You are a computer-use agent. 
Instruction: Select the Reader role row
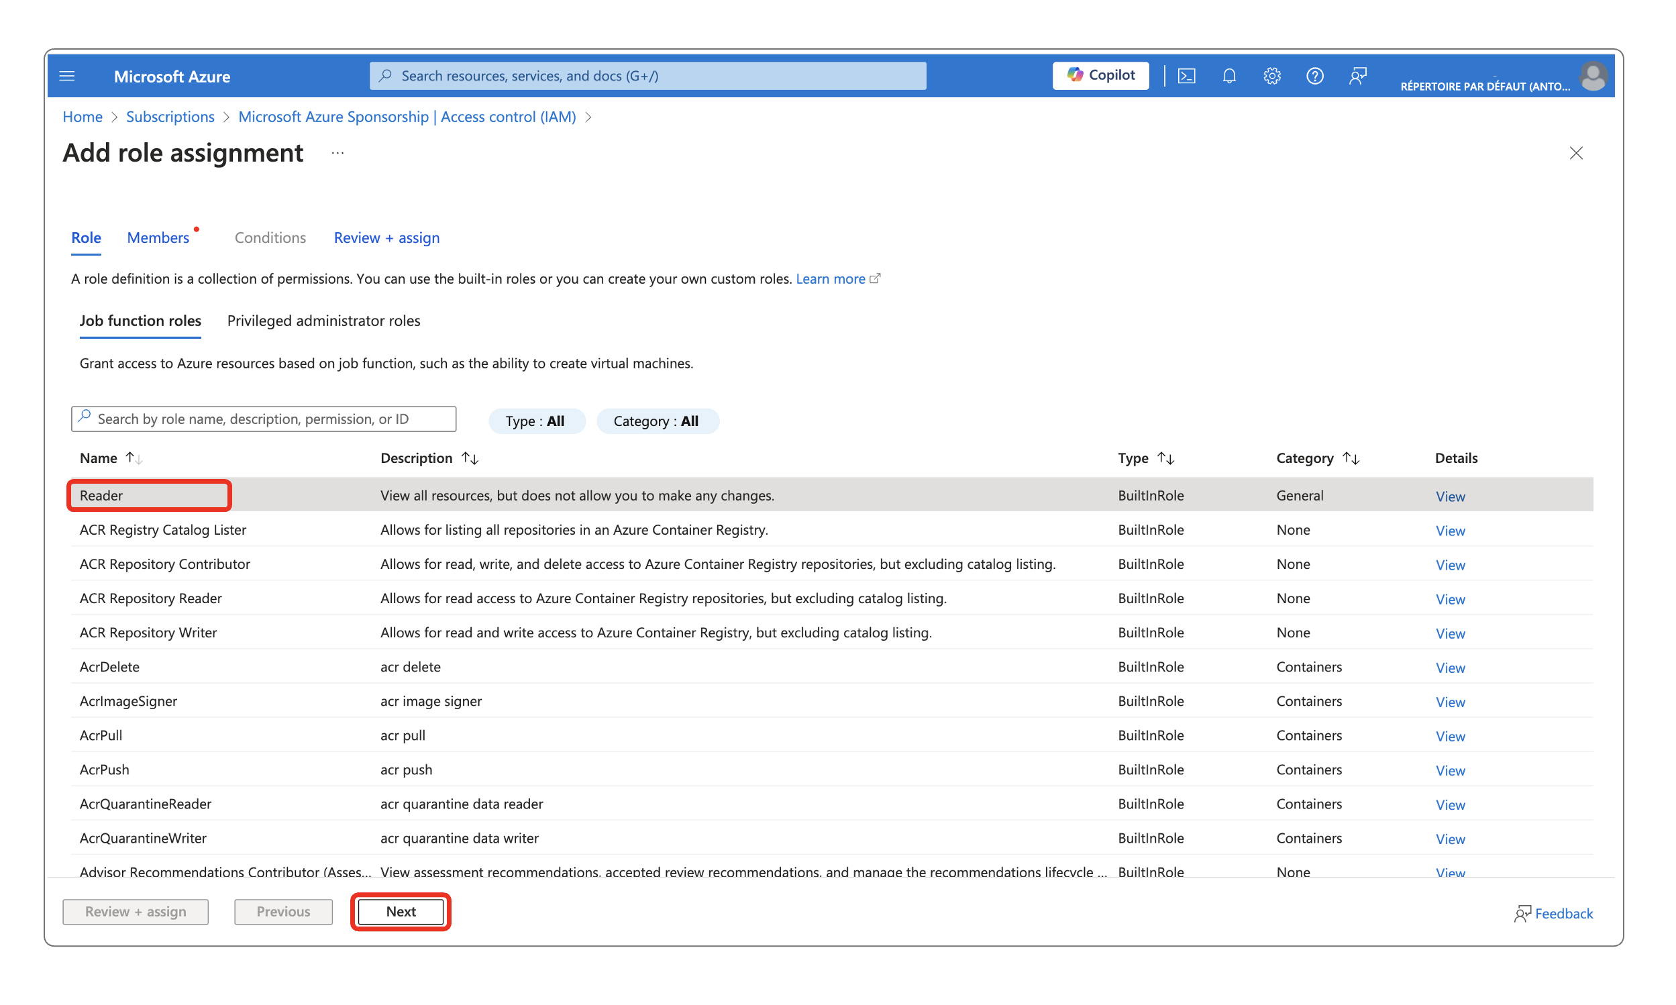pos(831,495)
